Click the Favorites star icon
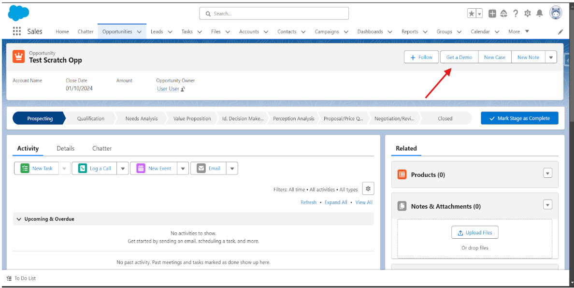This screenshot has height=288, width=574. coord(472,14)
